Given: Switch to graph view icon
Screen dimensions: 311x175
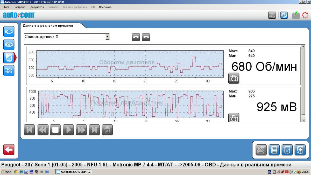Looking at the screenshot, I should pyautogui.click(x=287, y=150).
